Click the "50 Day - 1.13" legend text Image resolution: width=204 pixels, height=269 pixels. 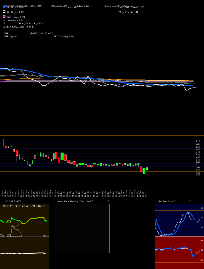pos(15,12)
